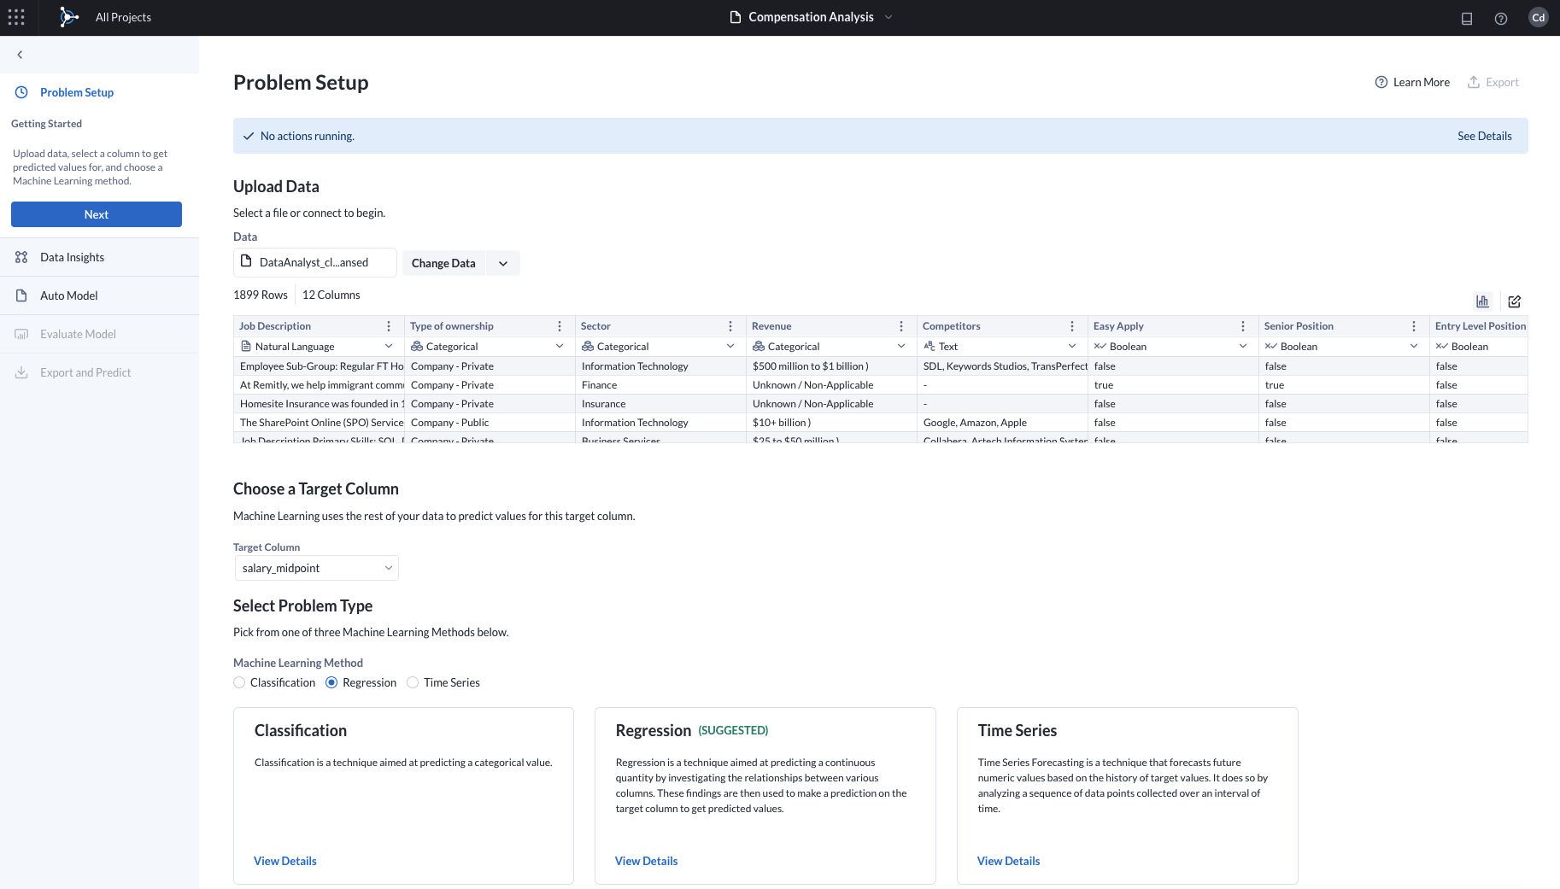Open Revenue column three-dot menu
The image size is (1560, 889).
[901, 326]
